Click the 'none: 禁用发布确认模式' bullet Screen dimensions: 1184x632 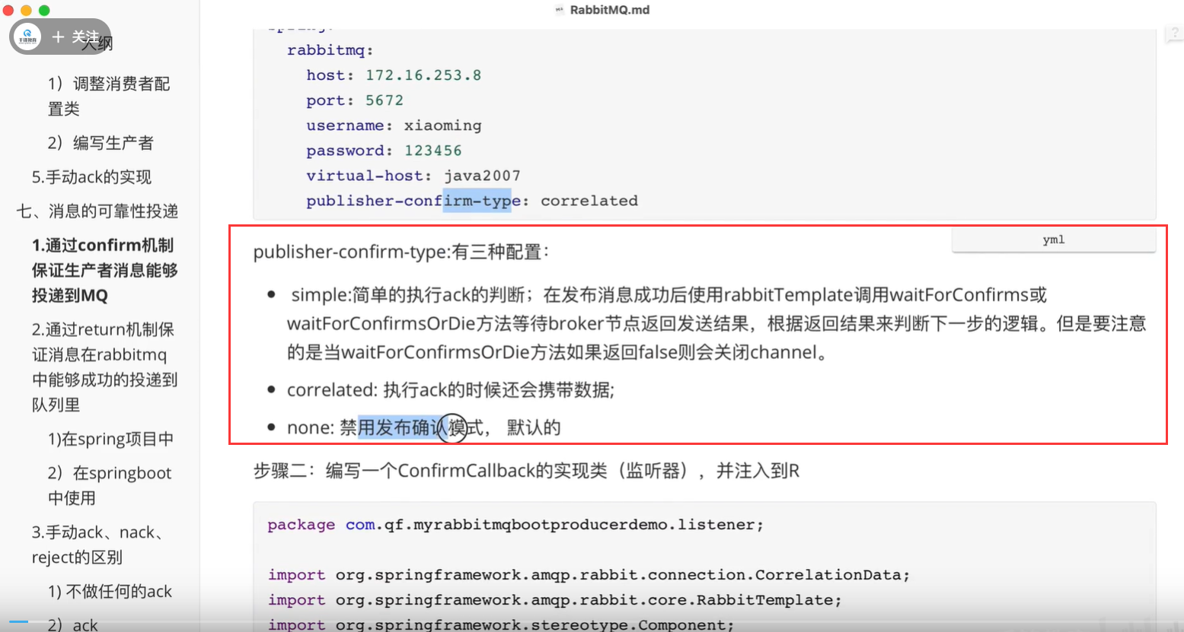[x=385, y=427]
